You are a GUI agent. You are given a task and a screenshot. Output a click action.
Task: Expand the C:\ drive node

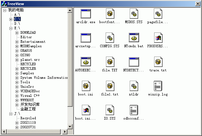click(x=11, y=19)
